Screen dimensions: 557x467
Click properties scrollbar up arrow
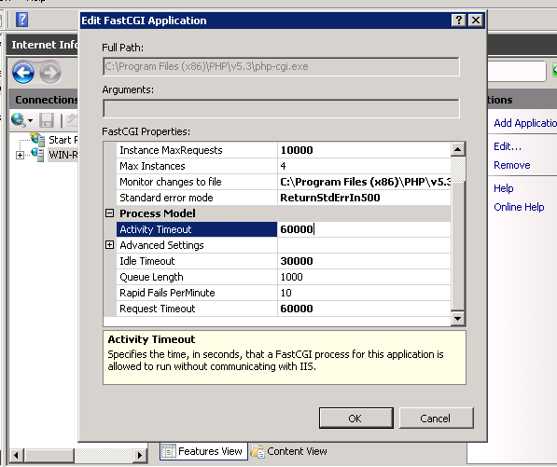coord(457,149)
